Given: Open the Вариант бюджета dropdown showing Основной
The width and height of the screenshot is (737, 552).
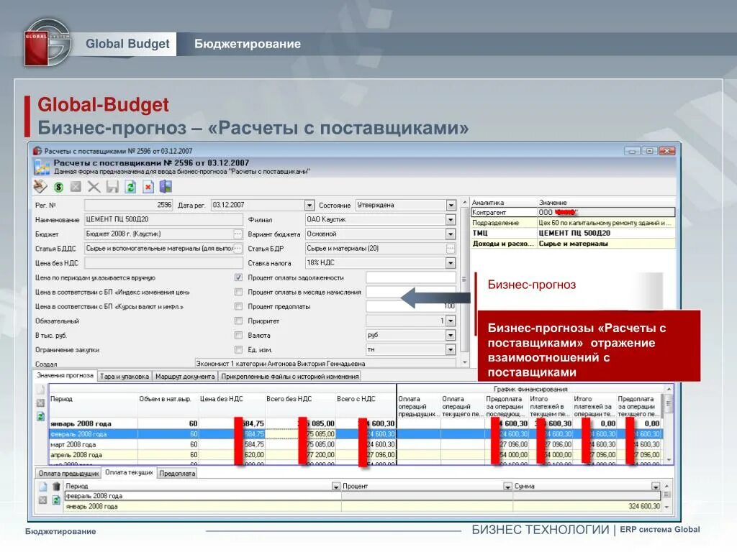Looking at the screenshot, I should point(451,234).
